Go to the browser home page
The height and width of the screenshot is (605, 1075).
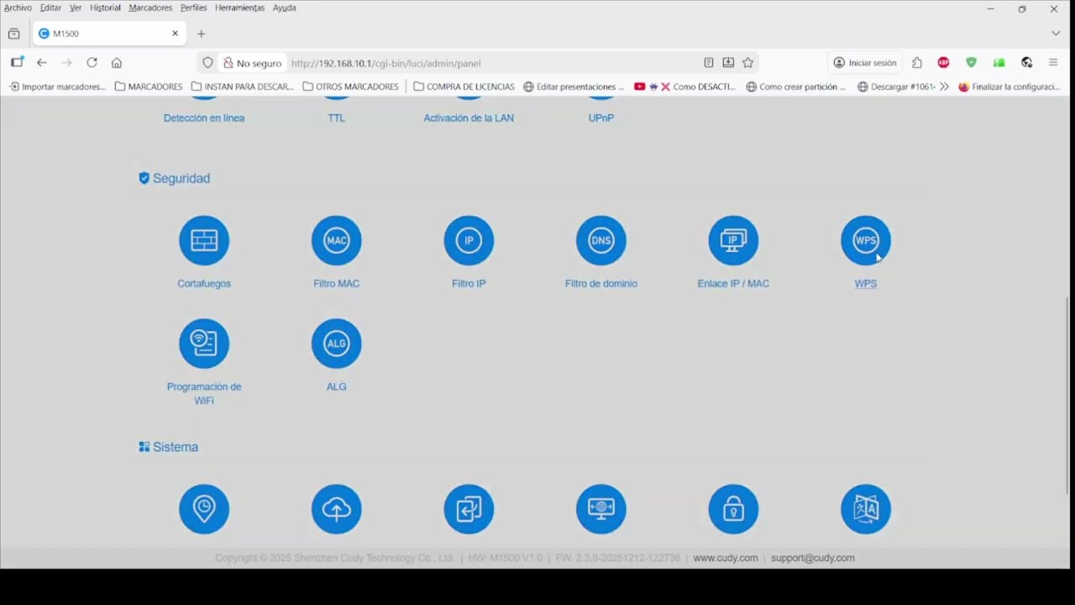117,63
